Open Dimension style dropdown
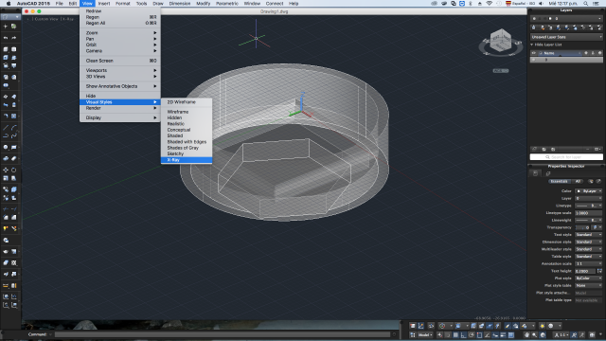 coord(589,242)
